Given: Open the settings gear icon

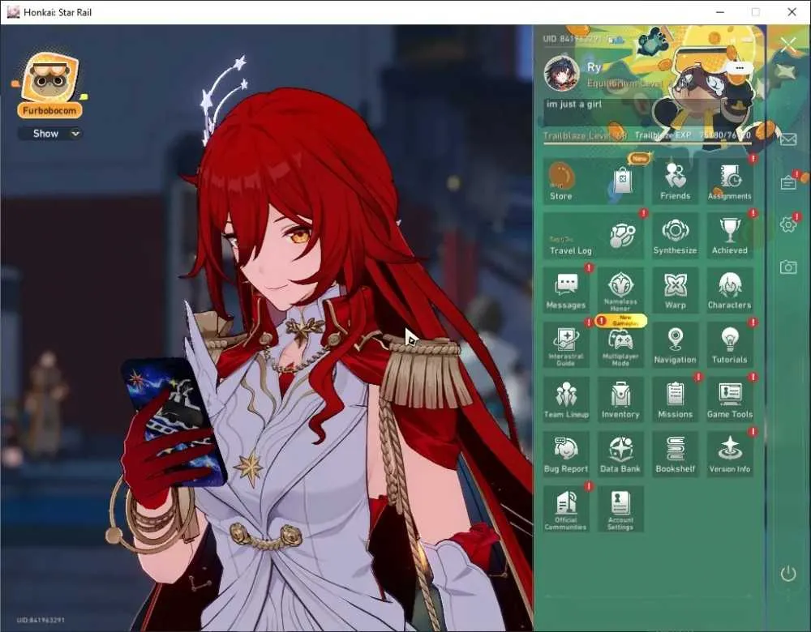Looking at the screenshot, I should pyautogui.click(x=788, y=224).
